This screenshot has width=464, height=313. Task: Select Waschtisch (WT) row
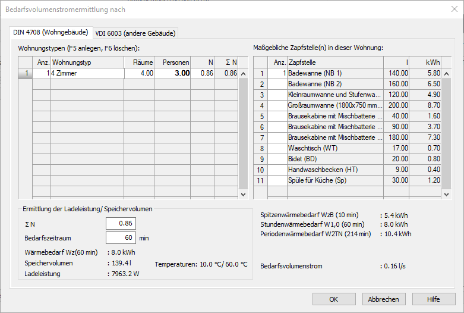[347, 148]
